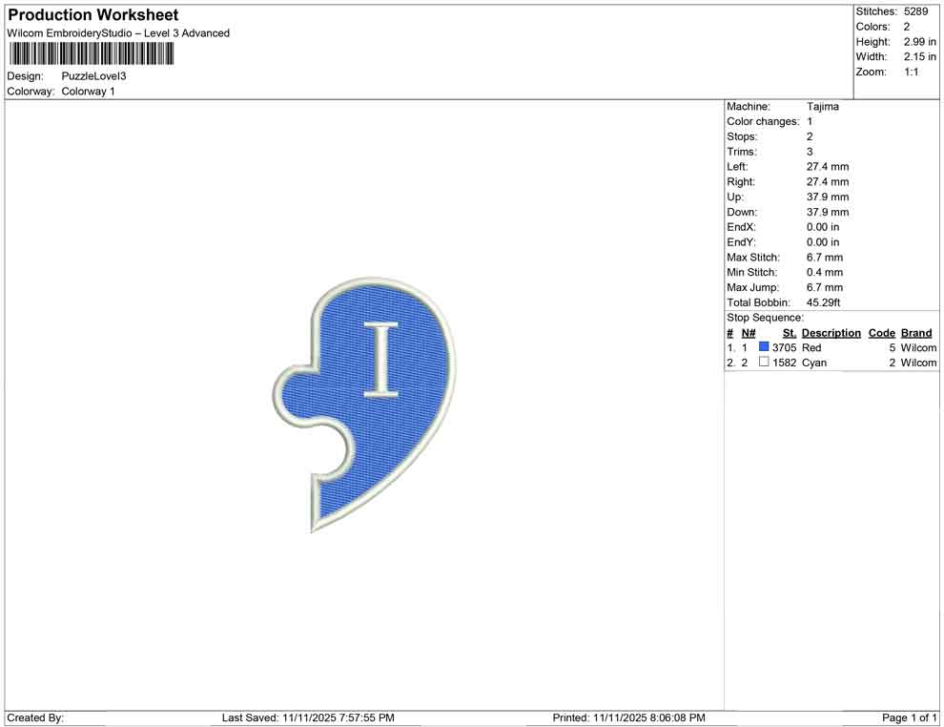Viewport: 944px width, 727px height.
Task: Click the Height value 2.99 in
Action: pos(920,42)
